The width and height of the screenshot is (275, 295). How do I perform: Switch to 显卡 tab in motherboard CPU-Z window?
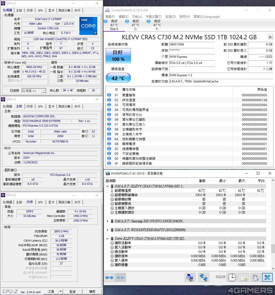click(51, 107)
